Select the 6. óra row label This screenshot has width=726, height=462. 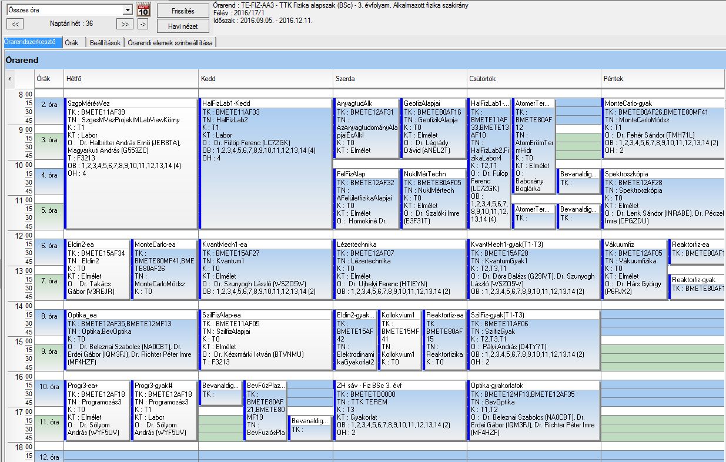pos(49,246)
